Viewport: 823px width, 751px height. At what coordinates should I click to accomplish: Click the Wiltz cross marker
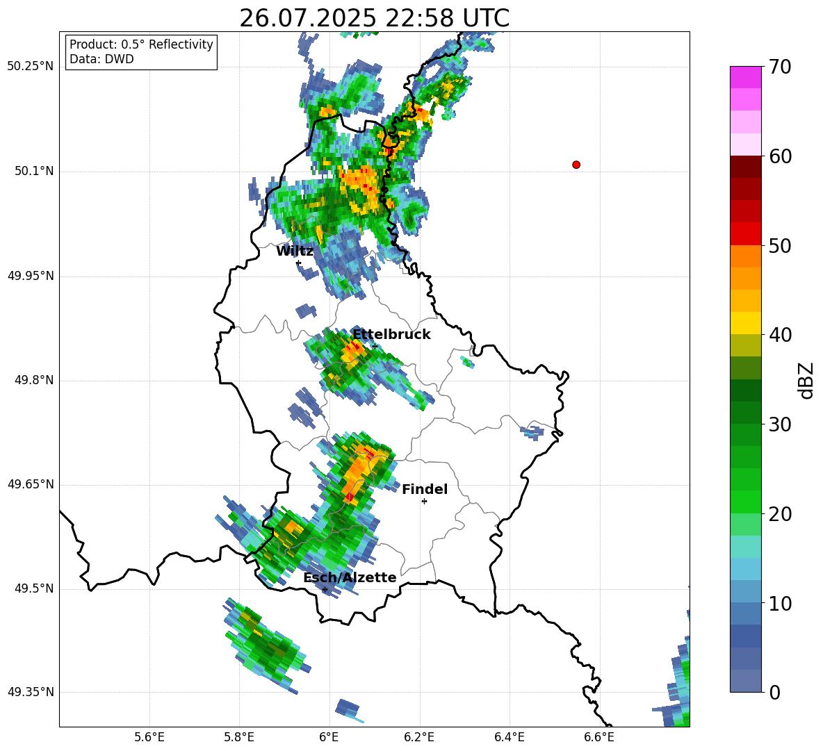(x=298, y=263)
